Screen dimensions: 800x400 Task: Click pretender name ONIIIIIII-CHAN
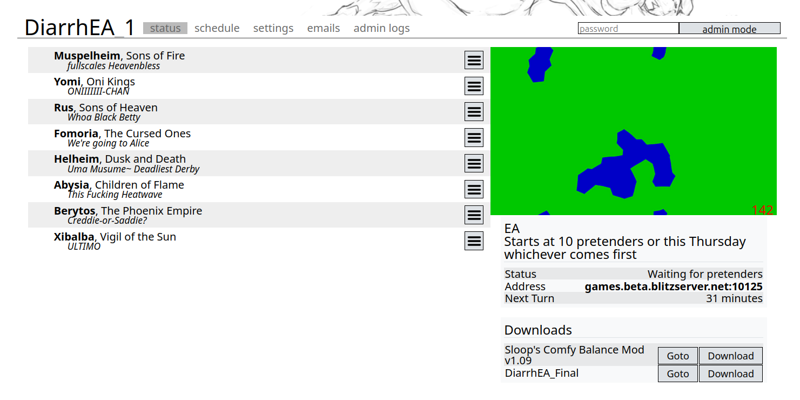pyautogui.click(x=98, y=91)
